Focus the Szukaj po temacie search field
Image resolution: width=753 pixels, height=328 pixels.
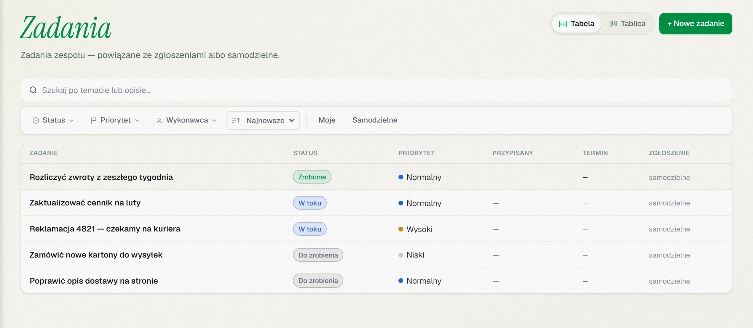coord(376,90)
